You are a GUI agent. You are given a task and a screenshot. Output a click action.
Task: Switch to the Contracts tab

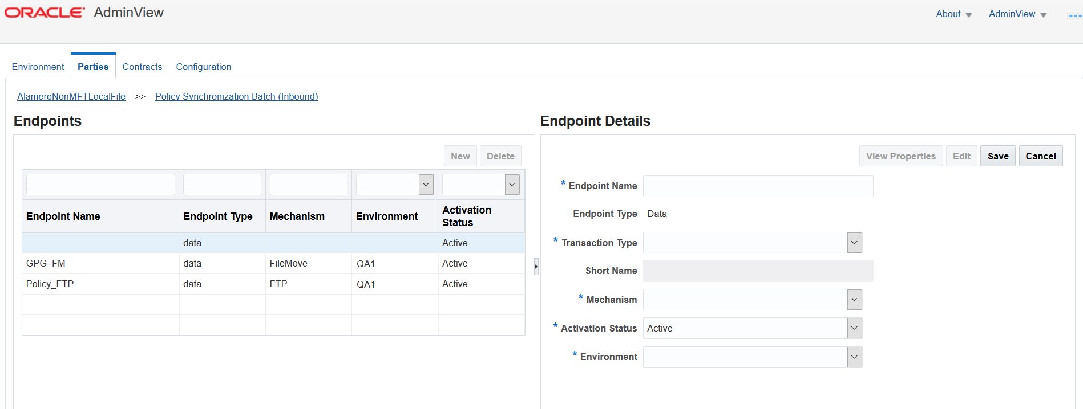click(142, 67)
